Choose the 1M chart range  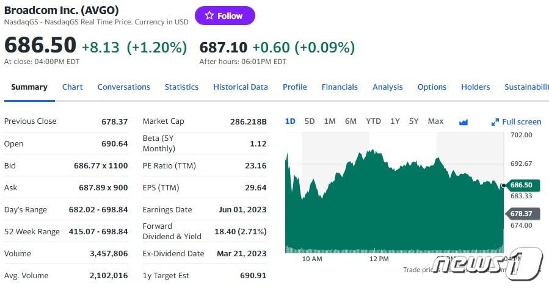click(x=330, y=121)
